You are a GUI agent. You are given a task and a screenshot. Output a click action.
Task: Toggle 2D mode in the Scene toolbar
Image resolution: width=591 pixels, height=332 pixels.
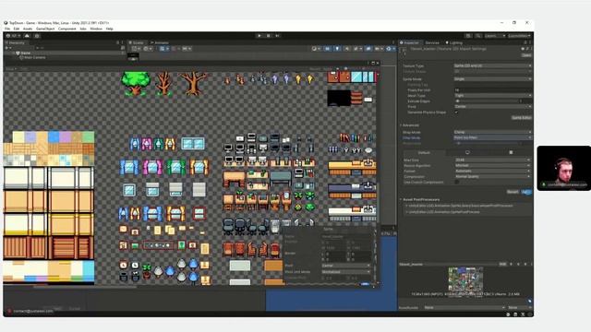tap(327, 49)
